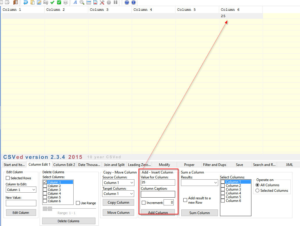Open the wrench and screwdriver tools icon
Image resolution: width=300 pixels, height=226 pixels.
(102, 2)
